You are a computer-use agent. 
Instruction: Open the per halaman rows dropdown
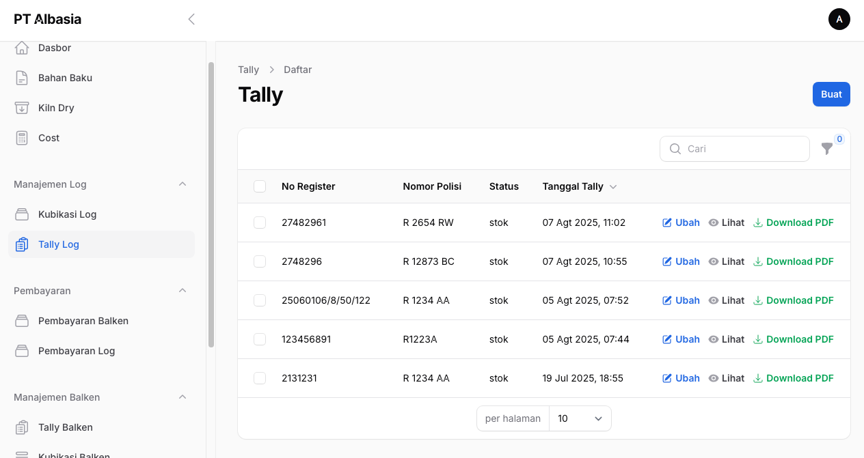(x=580, y=418)
